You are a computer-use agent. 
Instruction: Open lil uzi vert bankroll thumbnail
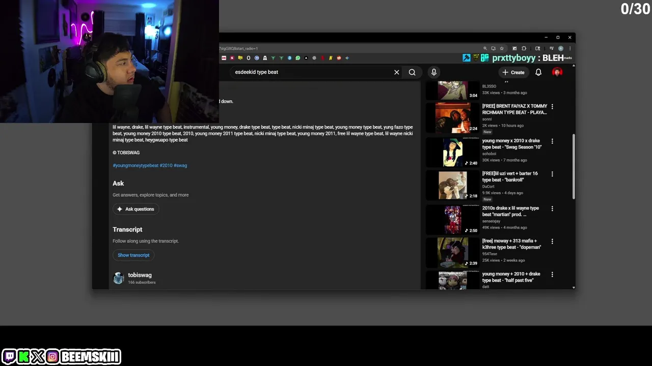pos(453,185)
